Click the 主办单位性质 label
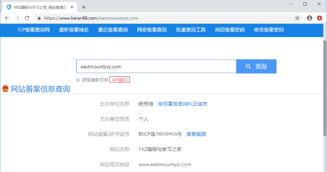The height and width of the screenshot is (172, 327). 114,119
